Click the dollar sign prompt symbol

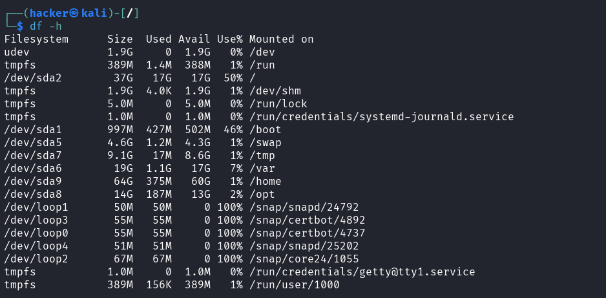[x=20, y=26]
